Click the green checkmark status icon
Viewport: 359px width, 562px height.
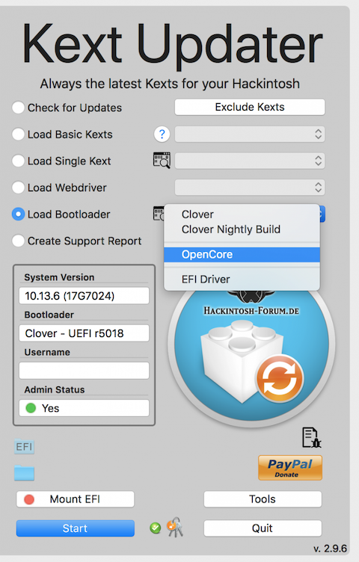156,528
